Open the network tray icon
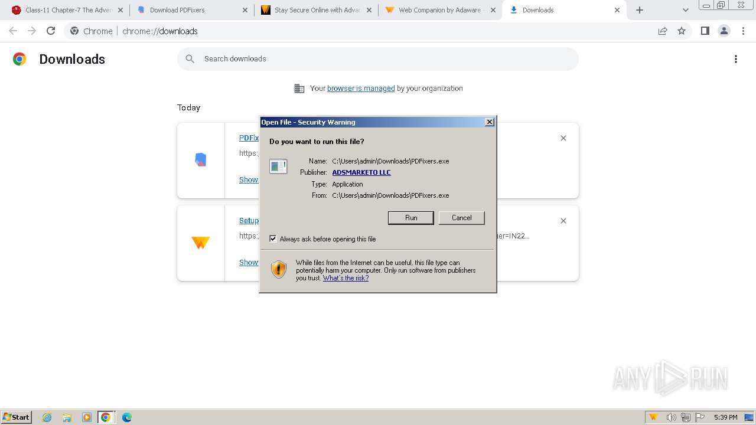 685,417
